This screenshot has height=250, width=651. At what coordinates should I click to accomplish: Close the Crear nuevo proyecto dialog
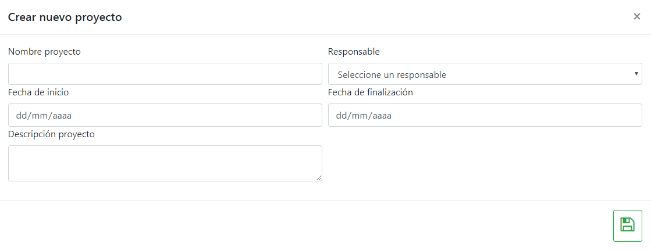click(x=636, y=17)
